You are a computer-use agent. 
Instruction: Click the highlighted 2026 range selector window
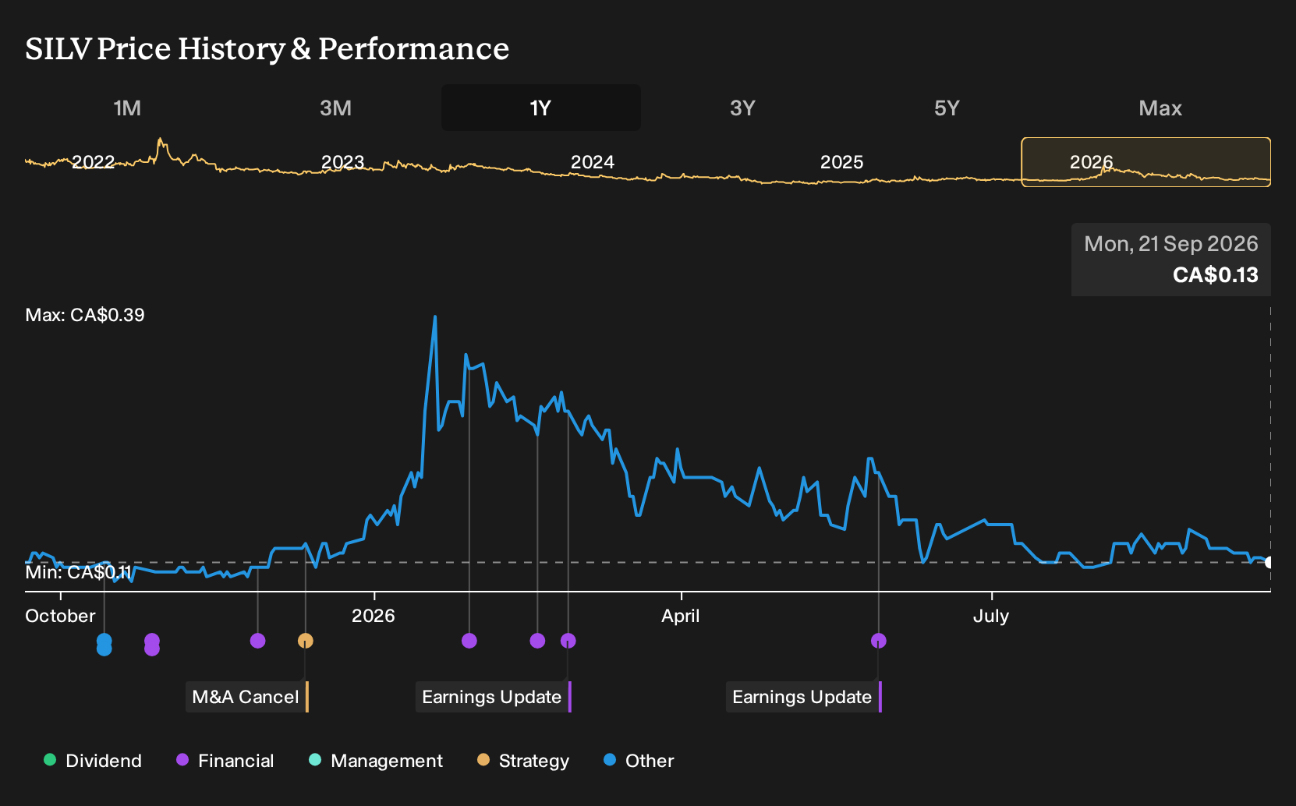pos(1146,162)
